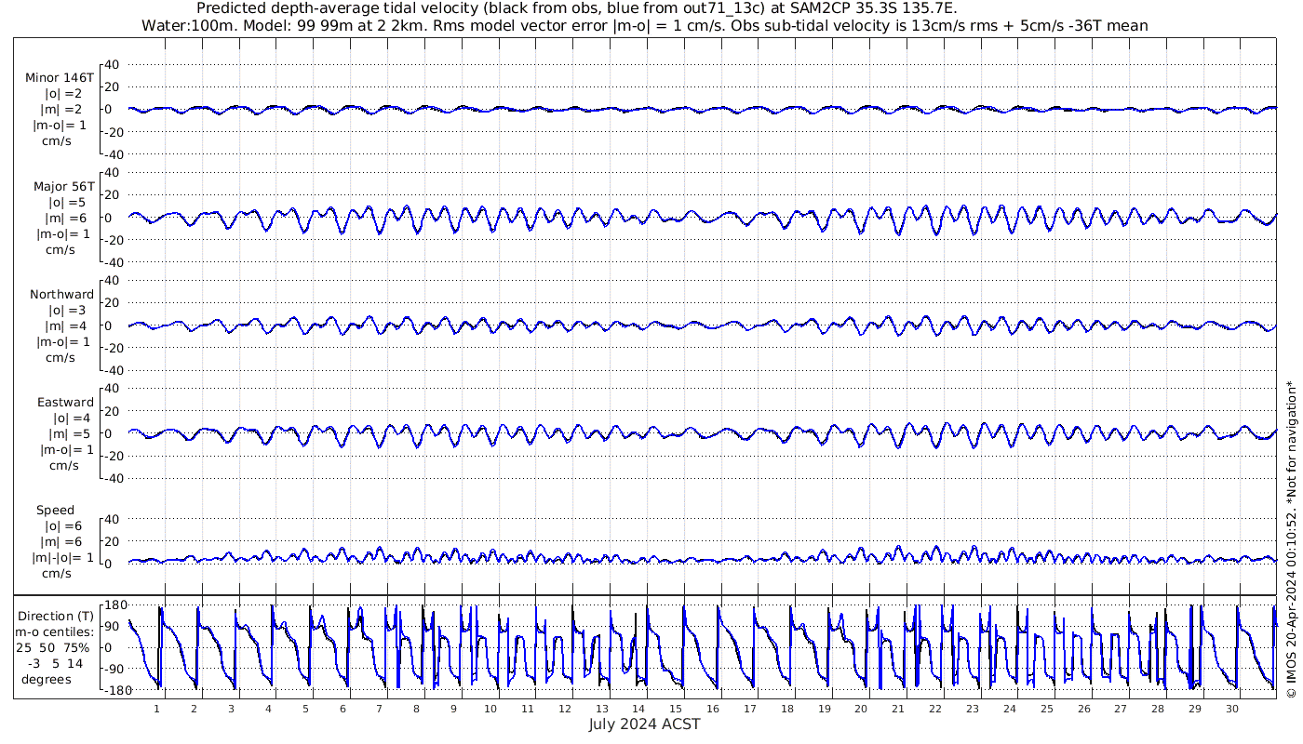Click day 25 on the date axis

(x=1047, y=709)
